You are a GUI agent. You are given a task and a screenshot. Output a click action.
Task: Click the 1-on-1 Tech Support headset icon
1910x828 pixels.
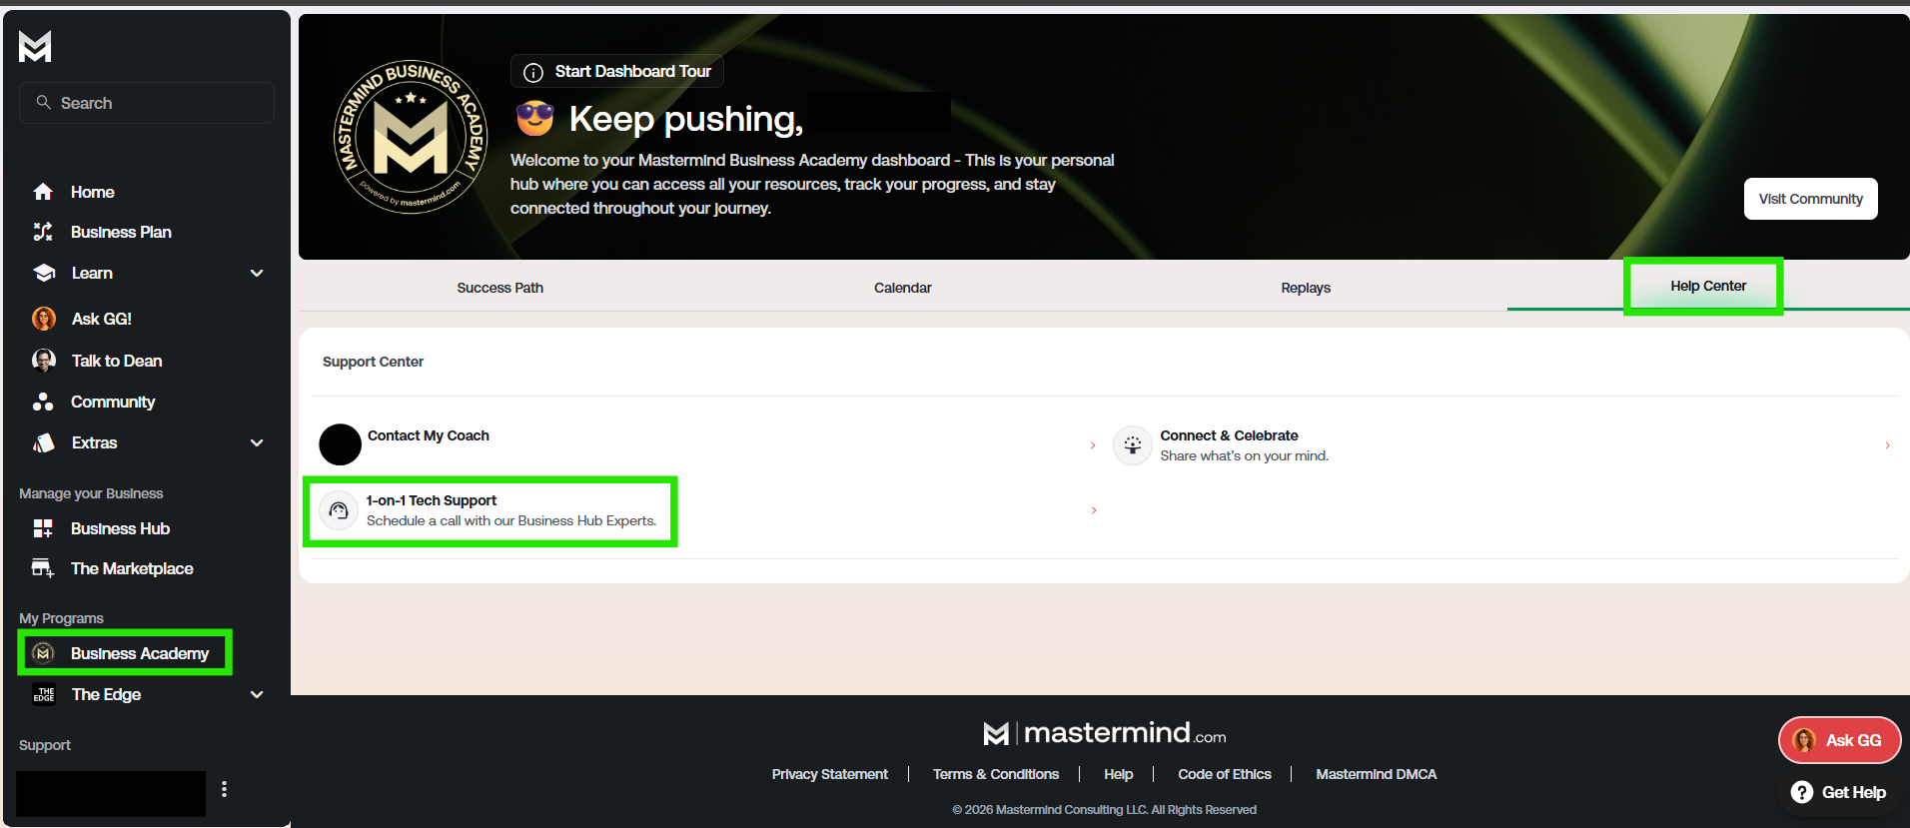click(x=339, y=510)
